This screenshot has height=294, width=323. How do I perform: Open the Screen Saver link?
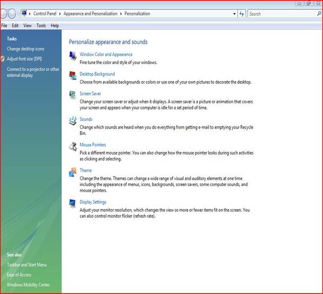click(90, 94)
